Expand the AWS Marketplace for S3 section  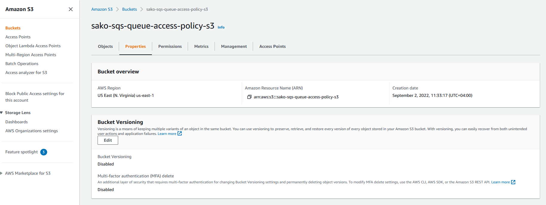click(1, 173)
